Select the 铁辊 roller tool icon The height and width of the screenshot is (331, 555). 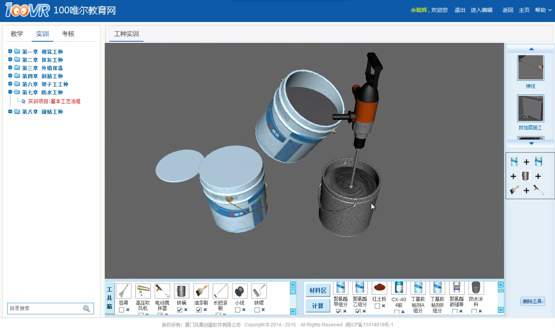(259, 291)
